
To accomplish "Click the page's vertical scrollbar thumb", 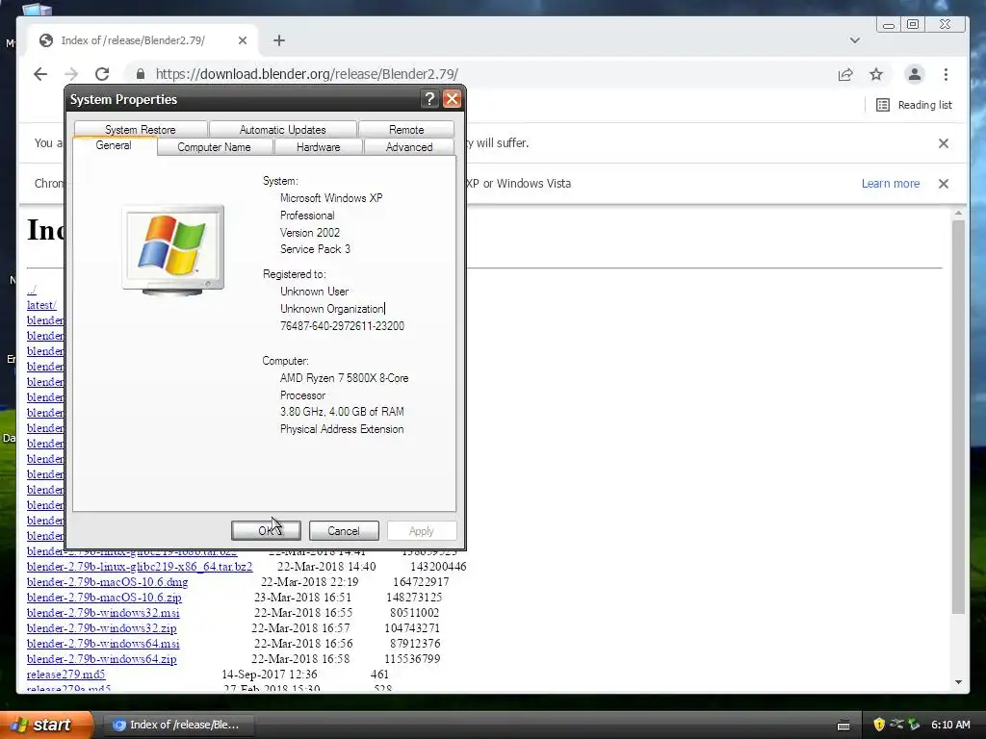I will tap(958, 417).
